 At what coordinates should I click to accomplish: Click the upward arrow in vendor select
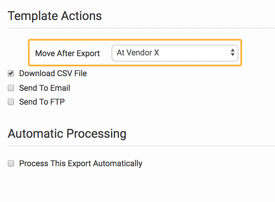[232, 50]
